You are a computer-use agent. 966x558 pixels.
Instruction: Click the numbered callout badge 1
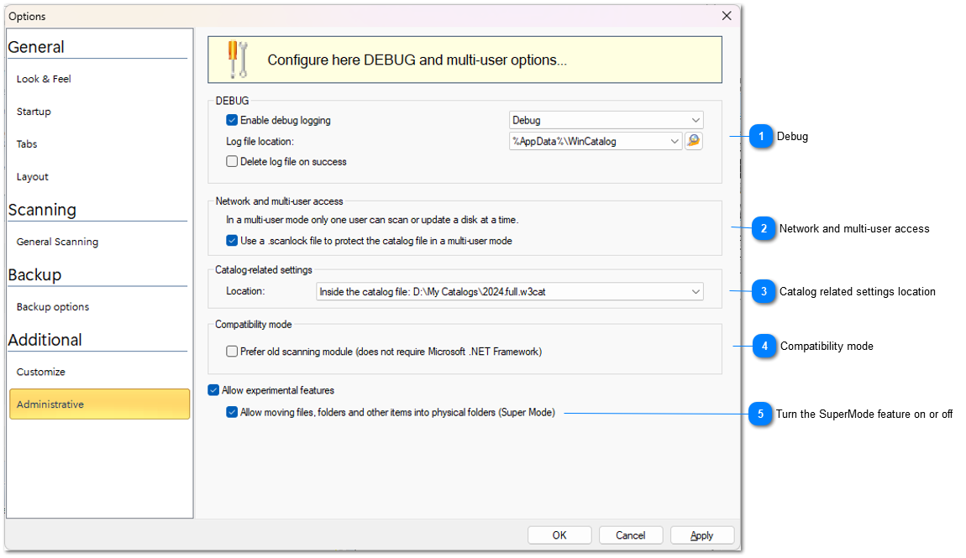click(760, 136)
